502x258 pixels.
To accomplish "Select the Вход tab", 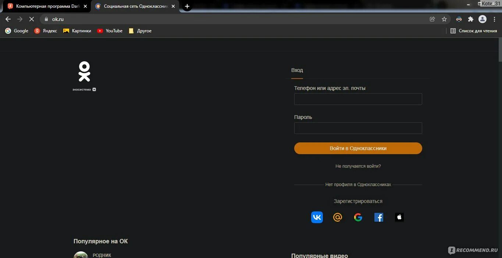I will click(x=297, y=70).
